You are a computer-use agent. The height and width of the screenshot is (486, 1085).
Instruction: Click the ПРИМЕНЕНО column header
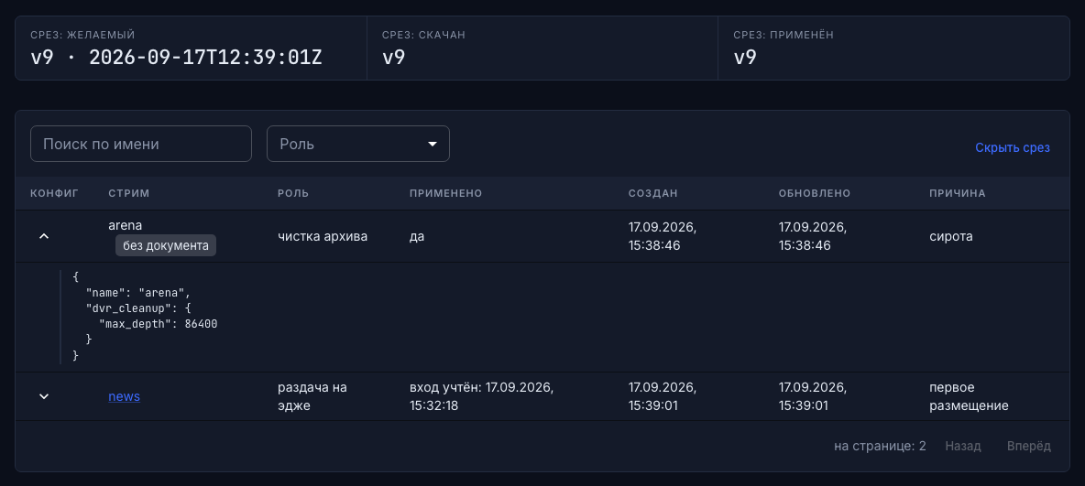point(445,193)
